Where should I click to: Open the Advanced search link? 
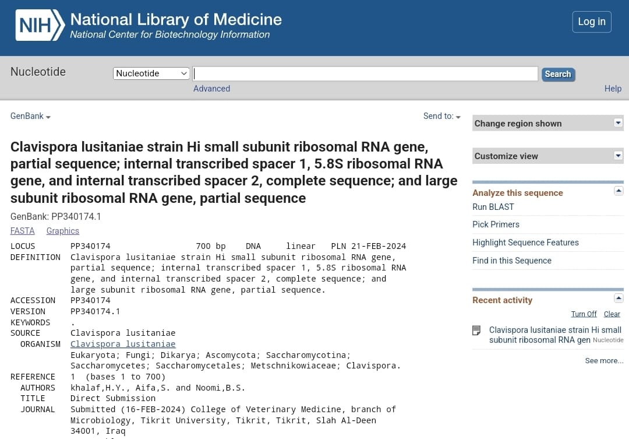click(x=211, y=89)
